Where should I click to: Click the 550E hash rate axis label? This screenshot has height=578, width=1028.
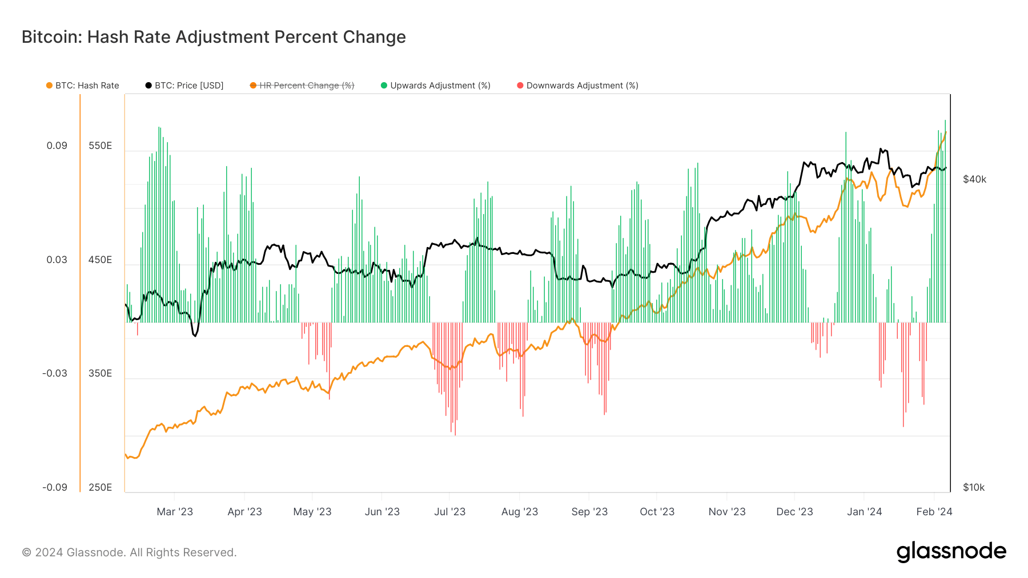pos(100,145)
